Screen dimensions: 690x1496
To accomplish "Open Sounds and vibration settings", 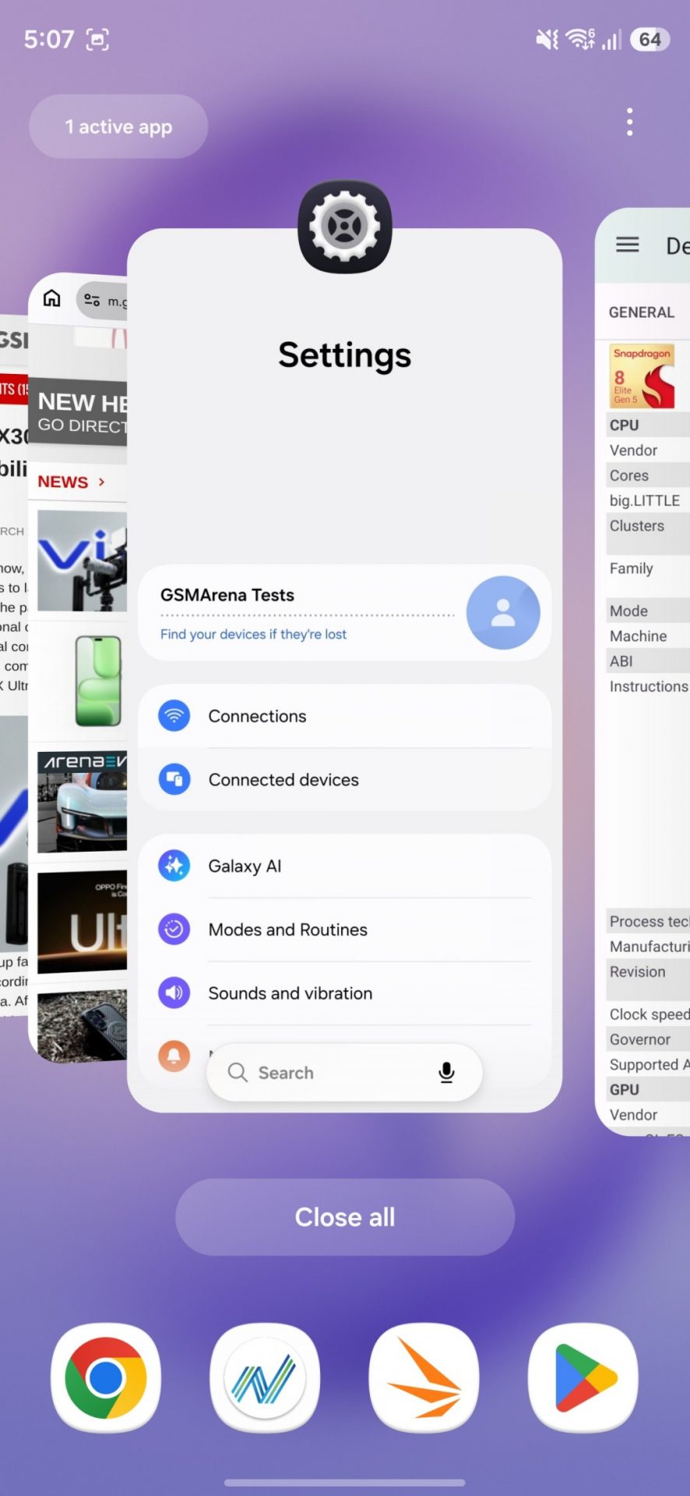I will (290, 993).
